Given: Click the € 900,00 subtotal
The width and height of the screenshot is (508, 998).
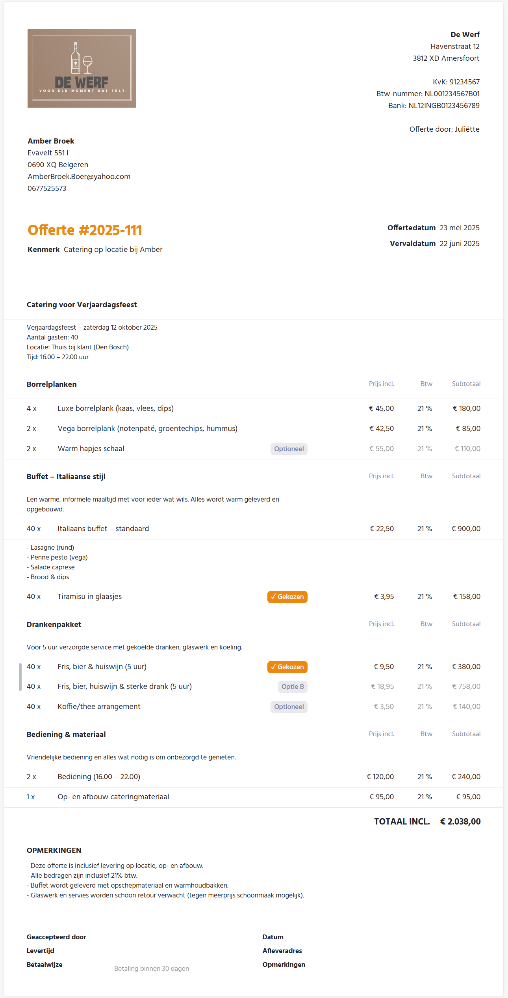Looking at the screenshot, I should [x=466, y=529].
